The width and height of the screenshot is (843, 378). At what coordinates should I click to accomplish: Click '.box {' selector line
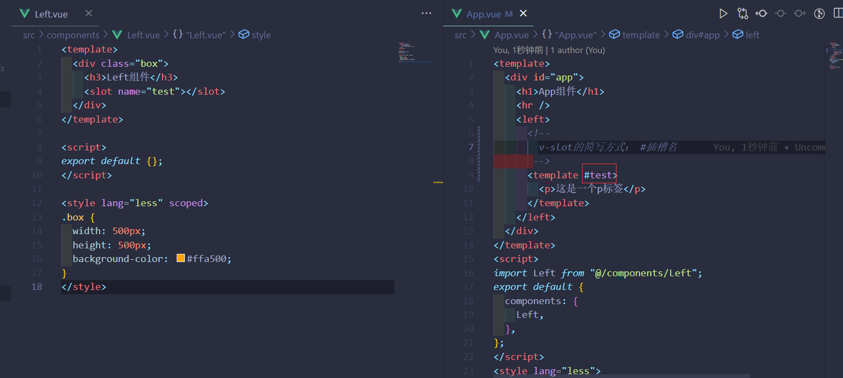[78, 217]
